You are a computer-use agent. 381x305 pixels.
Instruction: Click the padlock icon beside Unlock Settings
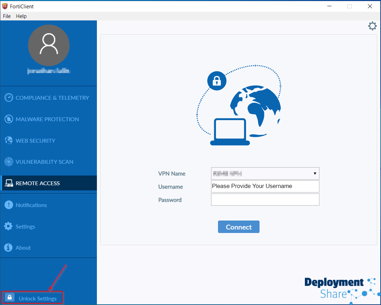10,298
